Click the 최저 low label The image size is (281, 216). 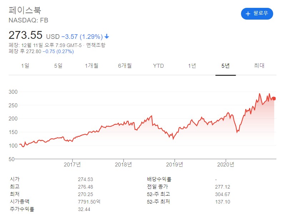pos(15,194)
